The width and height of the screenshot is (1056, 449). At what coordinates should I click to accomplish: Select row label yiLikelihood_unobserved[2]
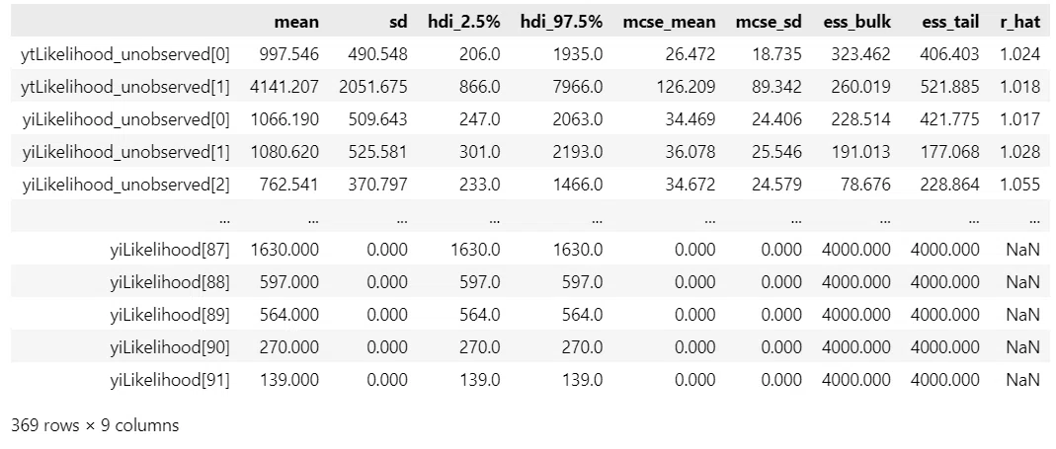tap(125, 185)
